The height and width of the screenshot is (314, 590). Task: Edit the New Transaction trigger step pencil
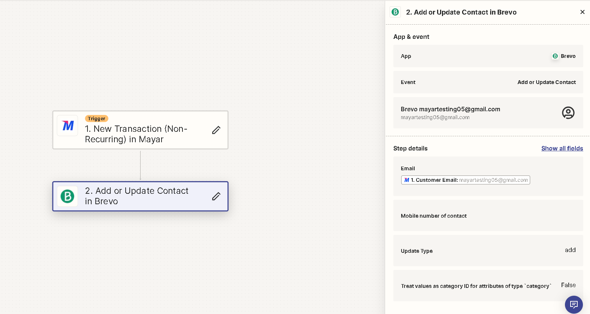pyautogui.click(x=216, y=130)
